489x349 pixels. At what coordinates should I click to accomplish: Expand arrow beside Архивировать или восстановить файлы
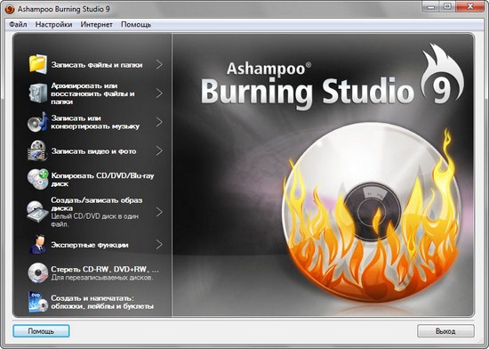[159, 93]
